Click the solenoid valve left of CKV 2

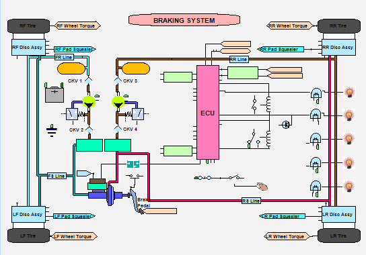pyautogui.click(x=72, y=114)
